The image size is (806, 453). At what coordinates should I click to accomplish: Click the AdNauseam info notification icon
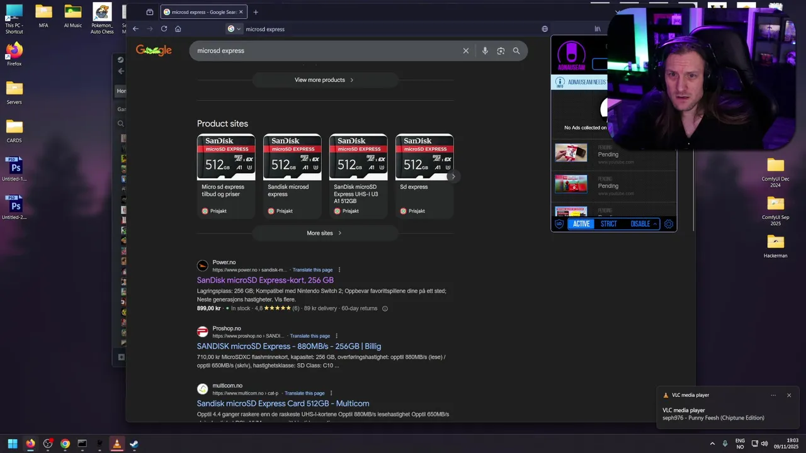point(560,82)
